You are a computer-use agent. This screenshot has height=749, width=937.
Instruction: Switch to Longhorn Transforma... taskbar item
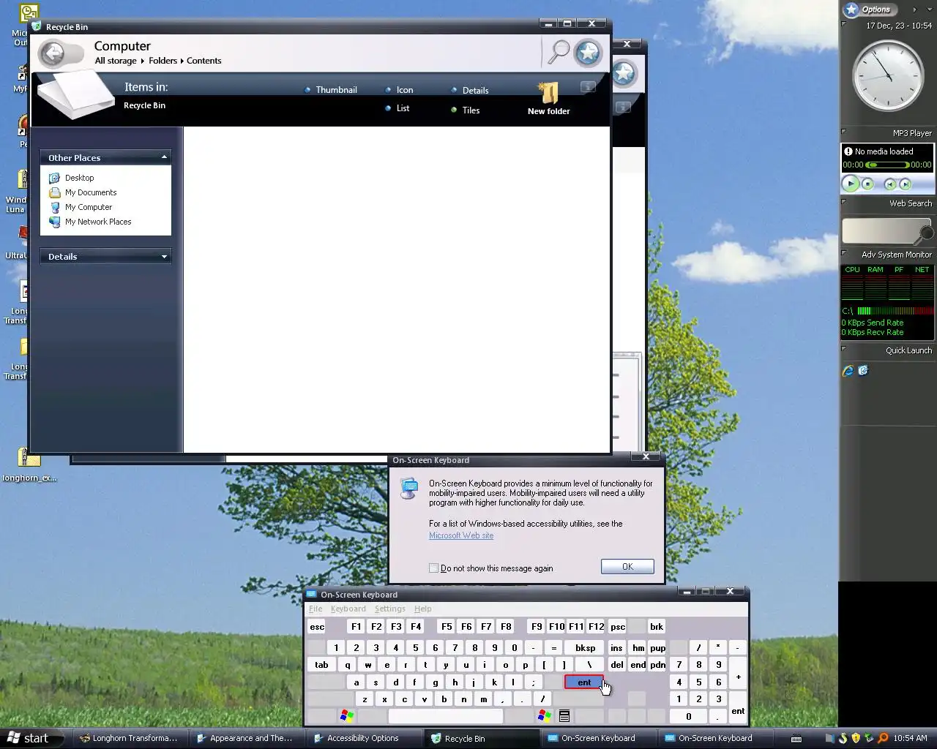pyautogui.click(x=129, y=739)
